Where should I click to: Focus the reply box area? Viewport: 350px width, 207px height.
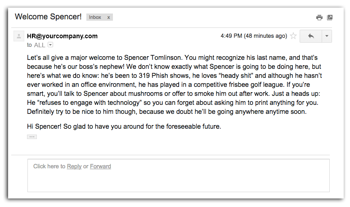[178, 175]
